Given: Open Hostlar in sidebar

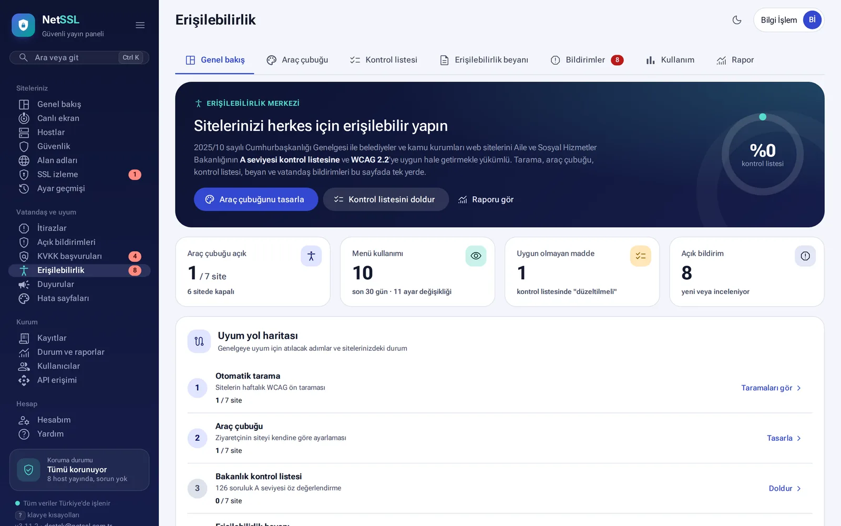Looking at the screenshot, I should pyautogui.click(x=79, y=133).
